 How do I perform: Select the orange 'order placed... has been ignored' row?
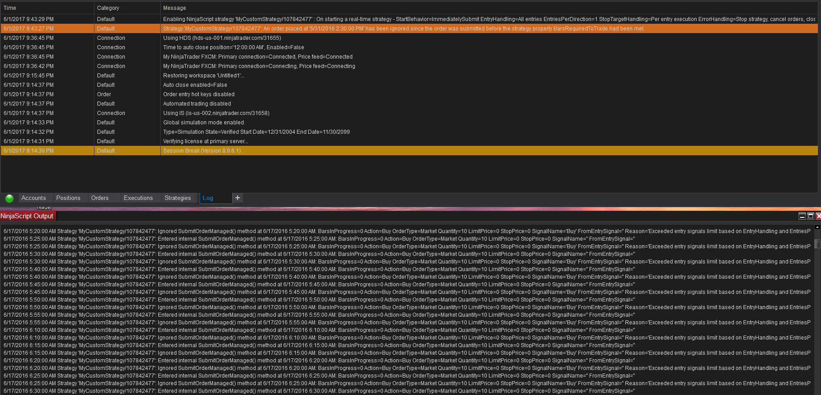pyautogui.click(x=409, y=29)
